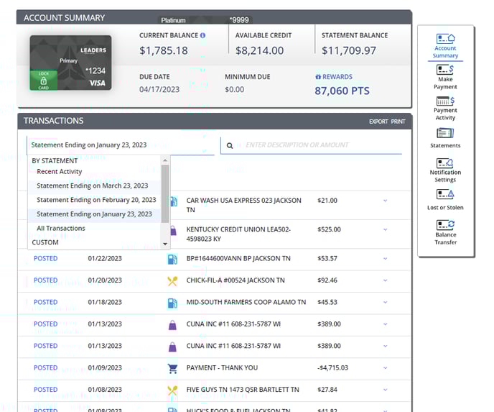Click gas pump icon for BP#1644600VANN
The image size is (494, 412).
coord(172,259)
